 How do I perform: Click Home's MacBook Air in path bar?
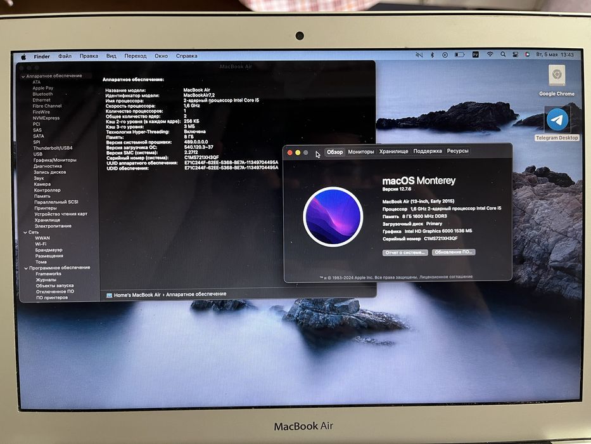click(137, 295)
